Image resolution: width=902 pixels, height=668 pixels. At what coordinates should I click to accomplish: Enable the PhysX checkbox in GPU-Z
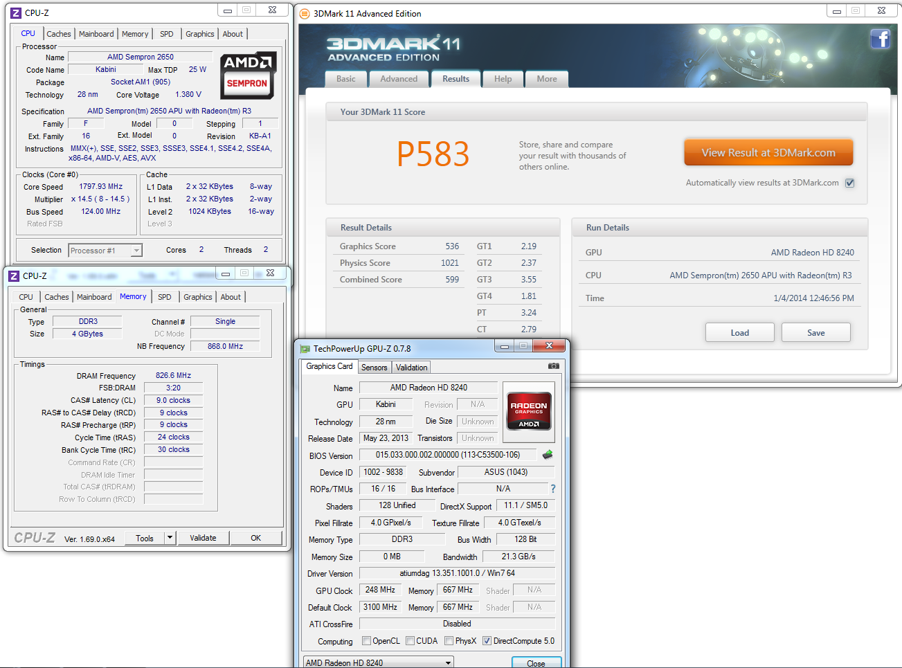click(449, 641)
